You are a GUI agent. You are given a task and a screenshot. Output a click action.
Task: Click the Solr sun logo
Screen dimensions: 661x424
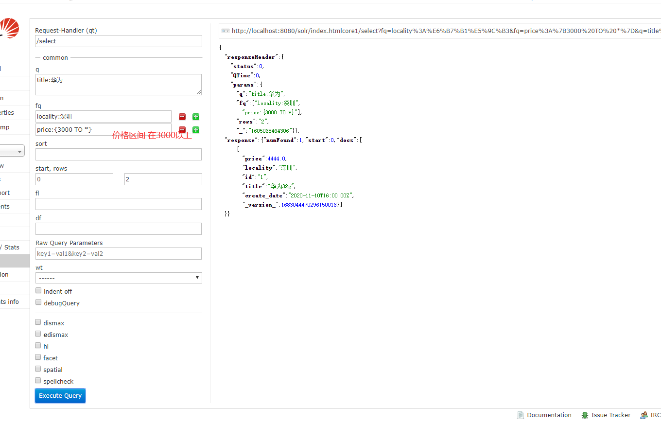[9, 28]
